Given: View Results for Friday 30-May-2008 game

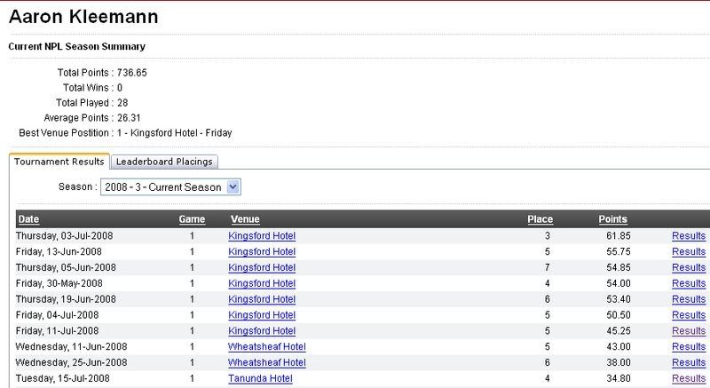Looking at the screenshot, I should [688, 283].
